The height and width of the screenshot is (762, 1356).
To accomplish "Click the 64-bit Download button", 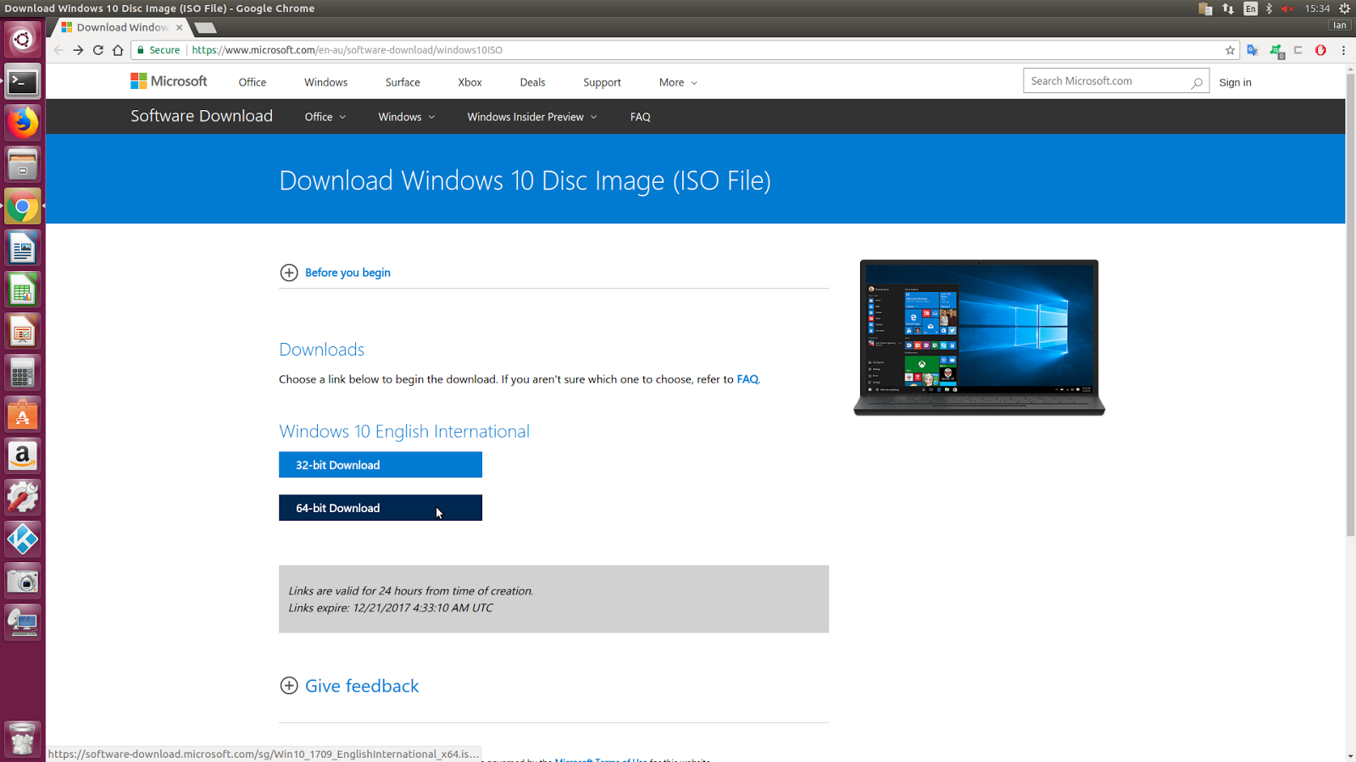I will pyautogui.click(x=380, y=507).
